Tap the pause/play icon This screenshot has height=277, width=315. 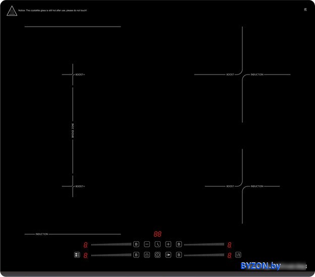(x=168, y=255)
